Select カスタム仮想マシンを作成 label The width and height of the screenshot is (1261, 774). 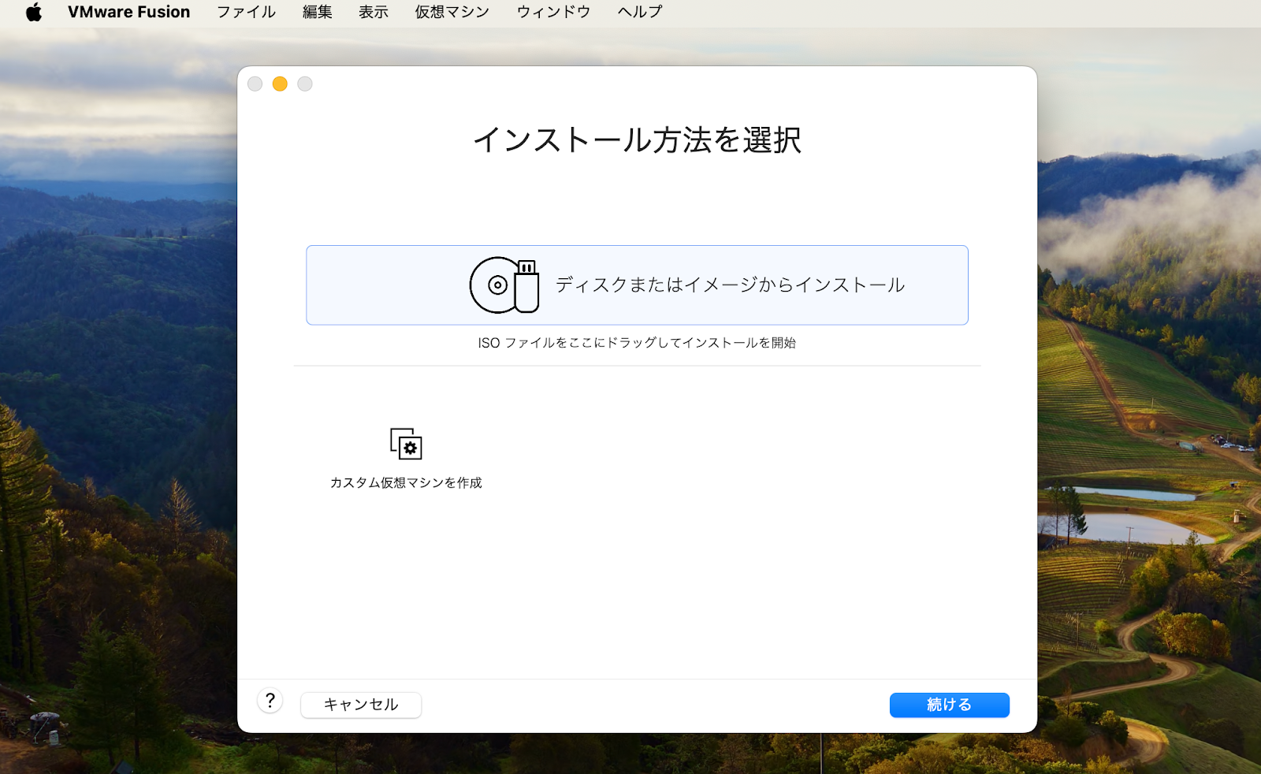[406, 482]
